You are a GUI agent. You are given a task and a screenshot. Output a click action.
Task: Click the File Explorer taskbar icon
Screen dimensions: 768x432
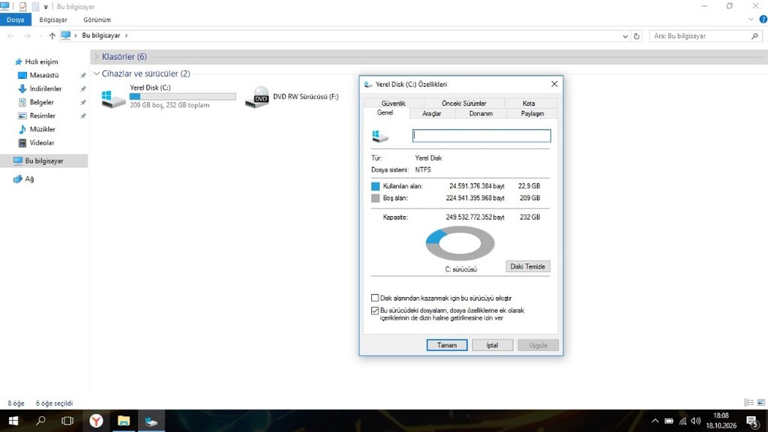(124, 421)
